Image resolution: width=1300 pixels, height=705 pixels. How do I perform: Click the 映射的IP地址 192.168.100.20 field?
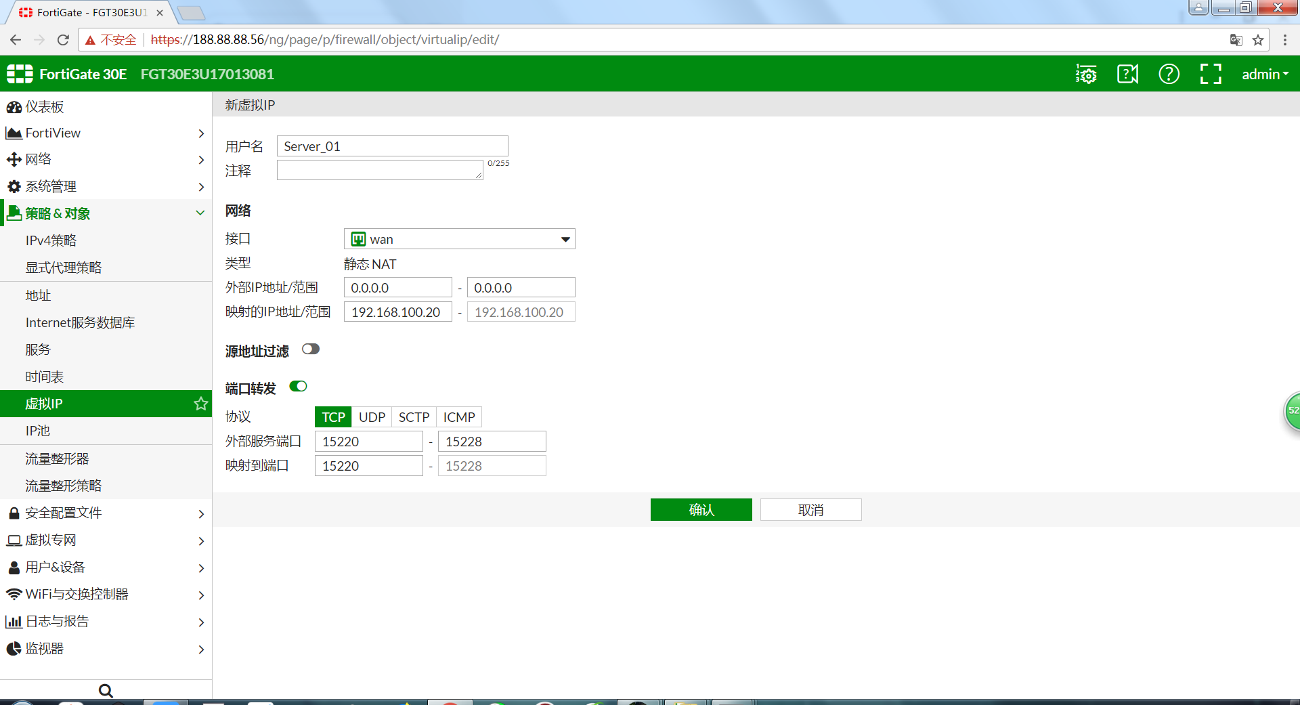click(x=398, y=312)
